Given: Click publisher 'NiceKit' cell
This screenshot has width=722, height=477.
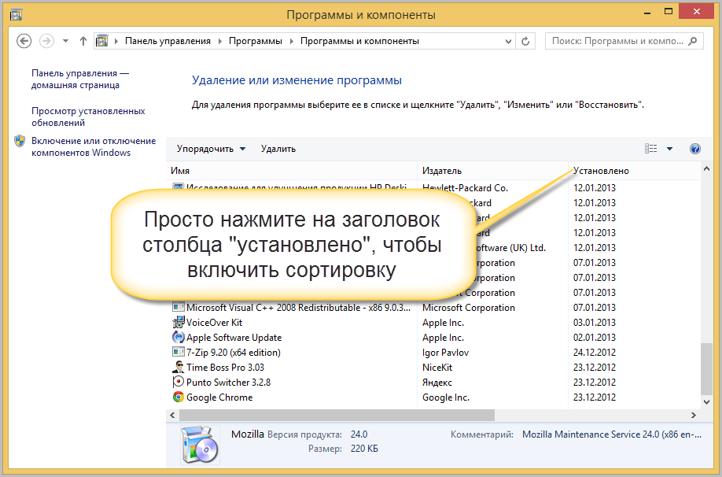Looking at the screenshot, I should pyautogui.click(x=437, y=368).
